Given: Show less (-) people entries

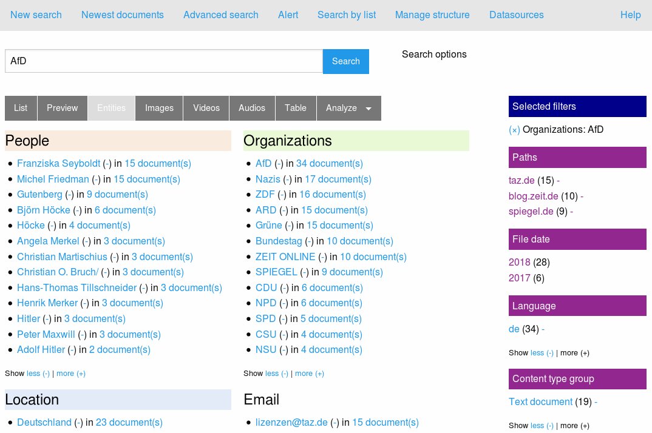Looking at the screenshot, I should click(x=38, y=373).
